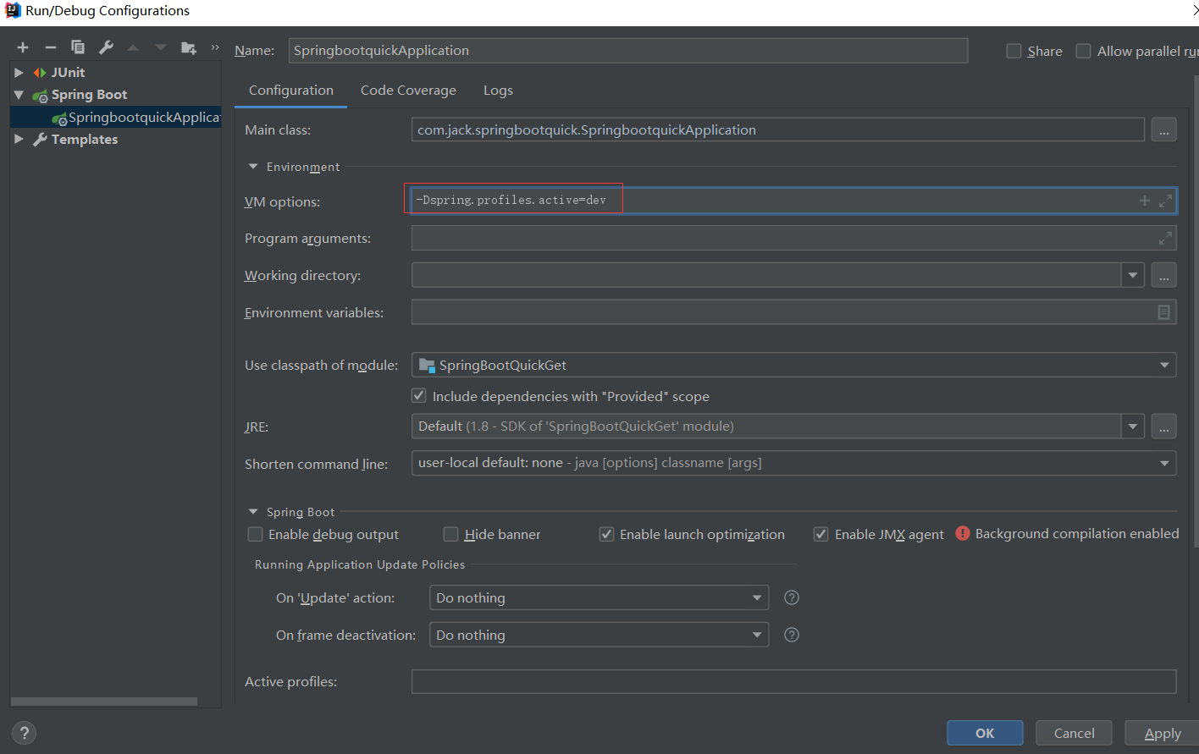Image resolution: width=1199 pixels, height=754 pixels.
Task: Remove the selected configuration with the minus icon
Action: 51,47
